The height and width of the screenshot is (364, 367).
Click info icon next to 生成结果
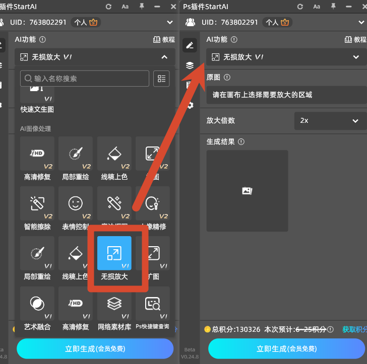point(241,141)
